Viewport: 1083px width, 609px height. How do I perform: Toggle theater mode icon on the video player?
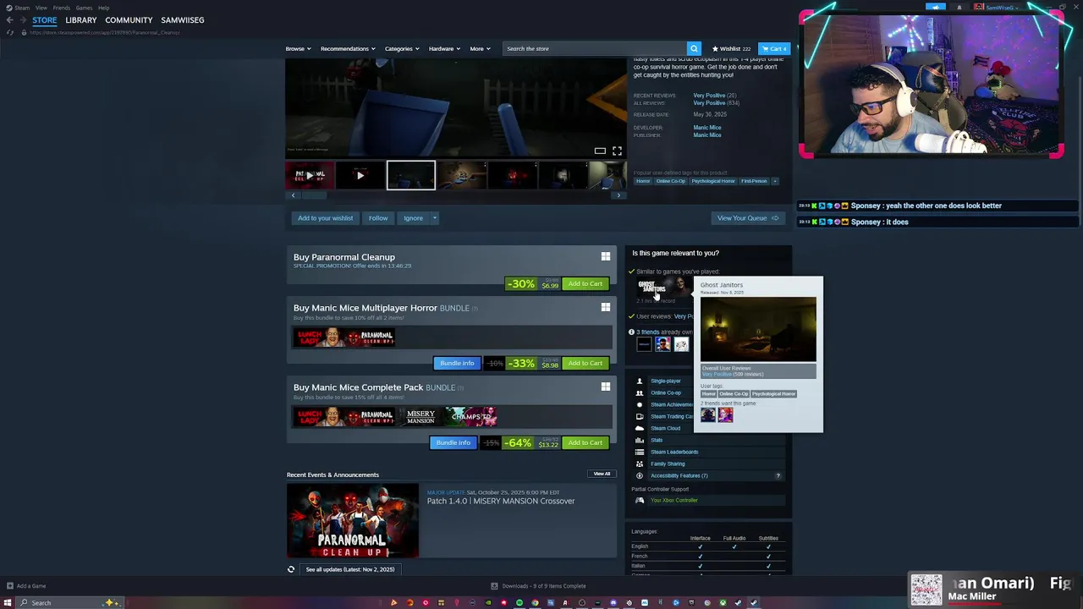600,151
